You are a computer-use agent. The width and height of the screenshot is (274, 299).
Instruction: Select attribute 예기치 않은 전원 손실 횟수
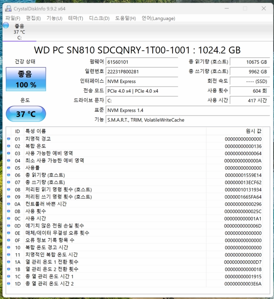55,226
